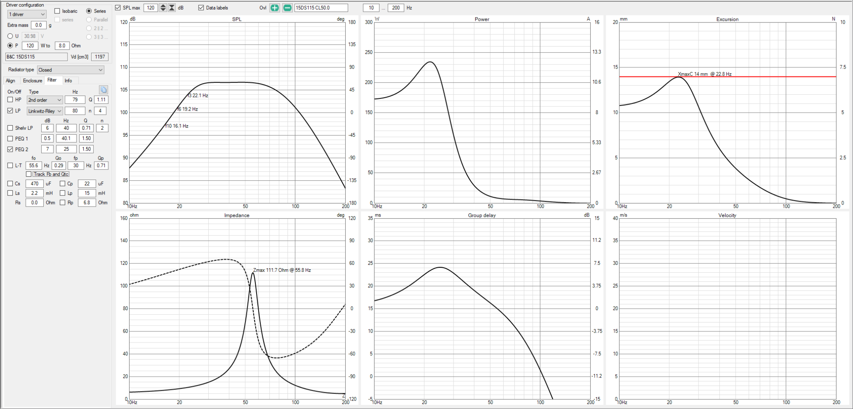Enable the Isobaric checkbox
Image resolution: width=853 pixels, height=409 pixels.
click(x=57, y=11)
